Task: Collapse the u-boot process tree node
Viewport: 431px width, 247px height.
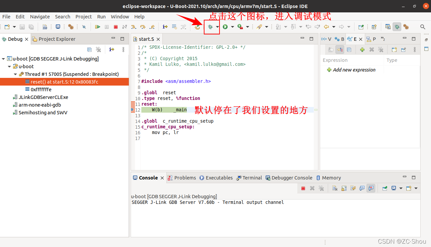Action: [x=9, y=67]
